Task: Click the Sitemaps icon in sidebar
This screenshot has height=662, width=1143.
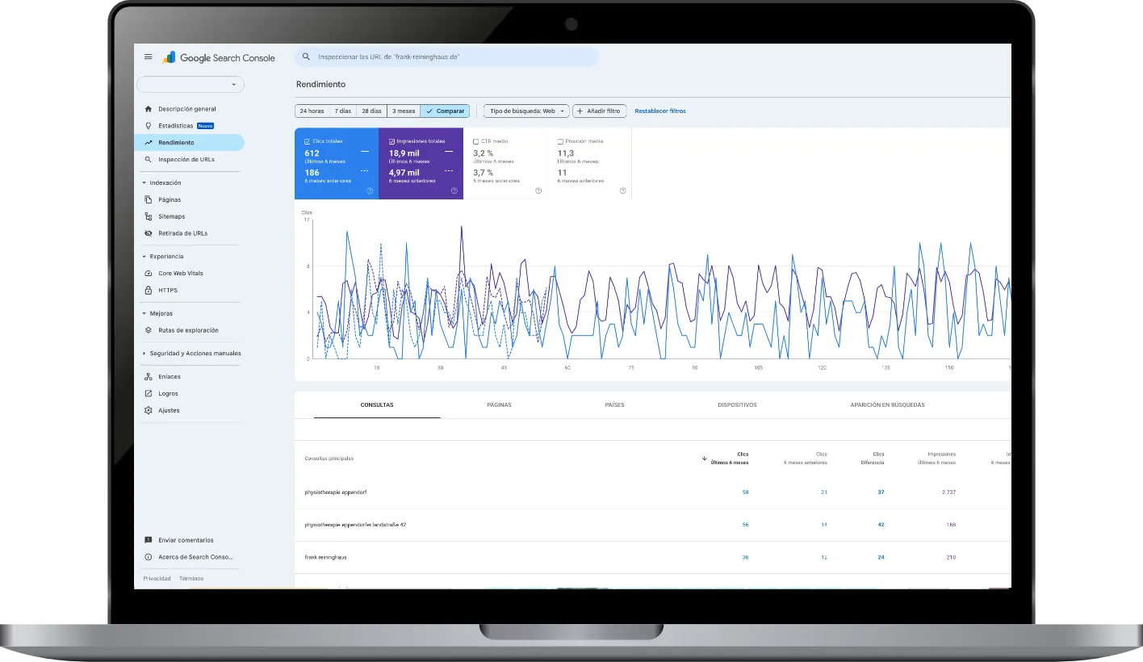Action: coord(148,216)
